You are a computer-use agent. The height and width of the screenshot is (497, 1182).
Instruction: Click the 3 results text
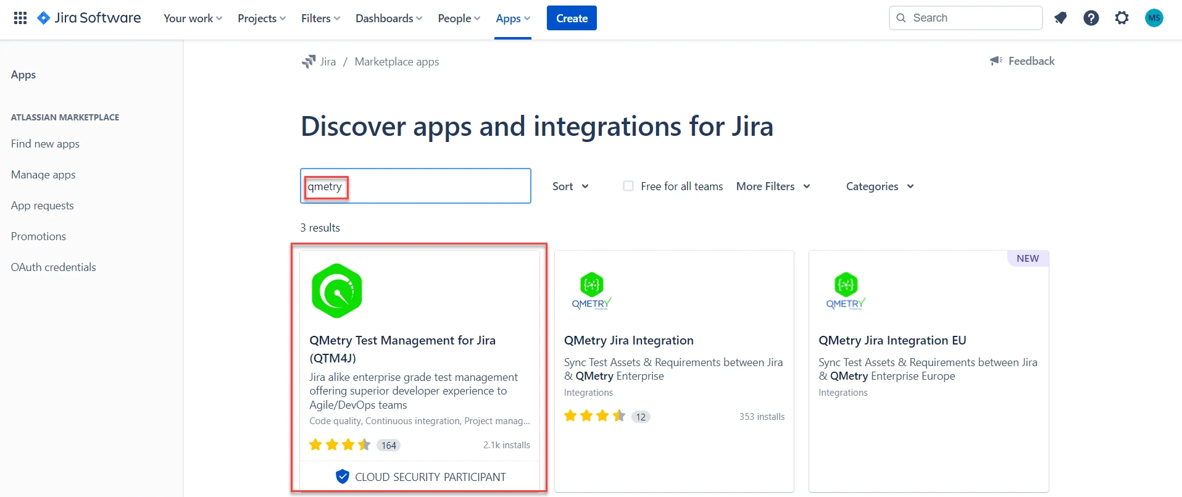click(320, 228)
